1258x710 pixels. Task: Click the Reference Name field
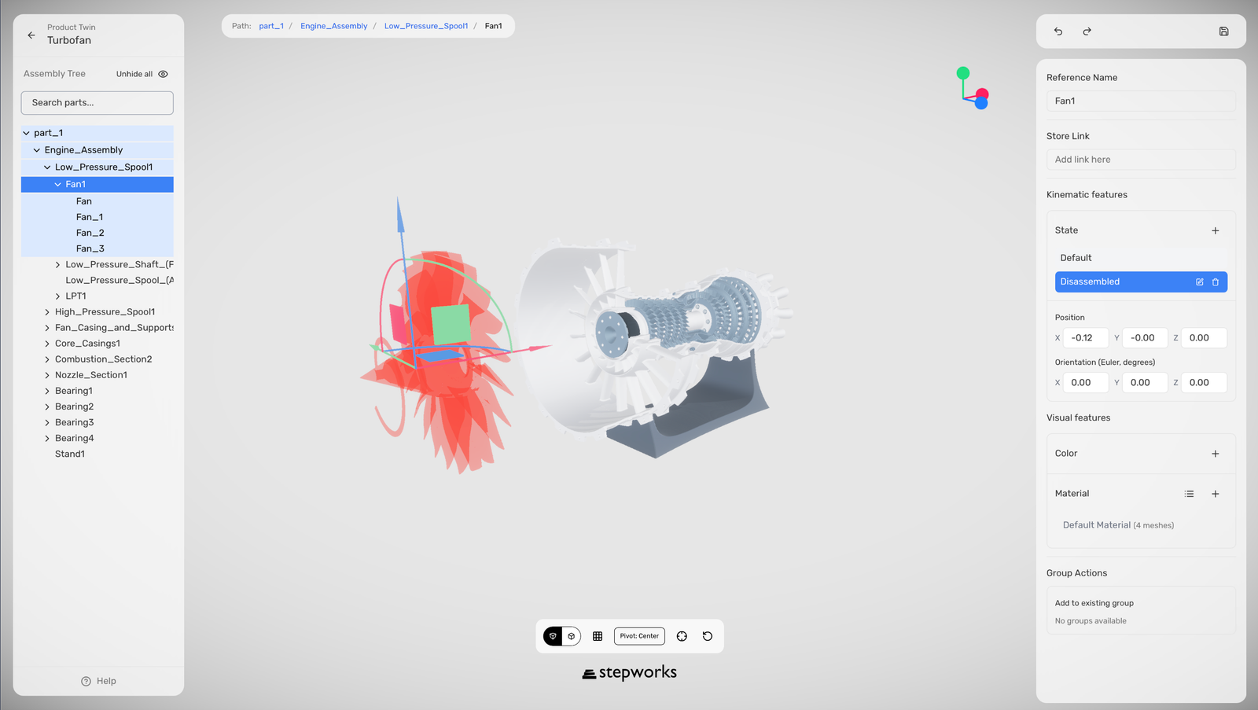pyautogui.click(x=1141, y=101)
